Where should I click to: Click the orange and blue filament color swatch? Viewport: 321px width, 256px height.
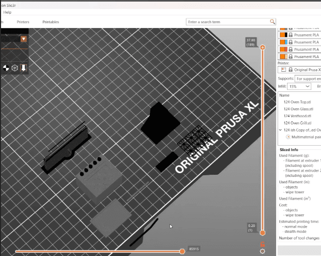[284, 42]
